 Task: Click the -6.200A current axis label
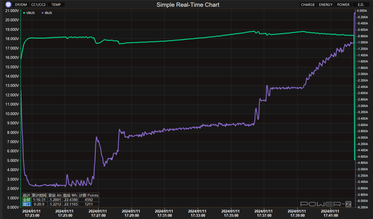(x=362, y=207)
